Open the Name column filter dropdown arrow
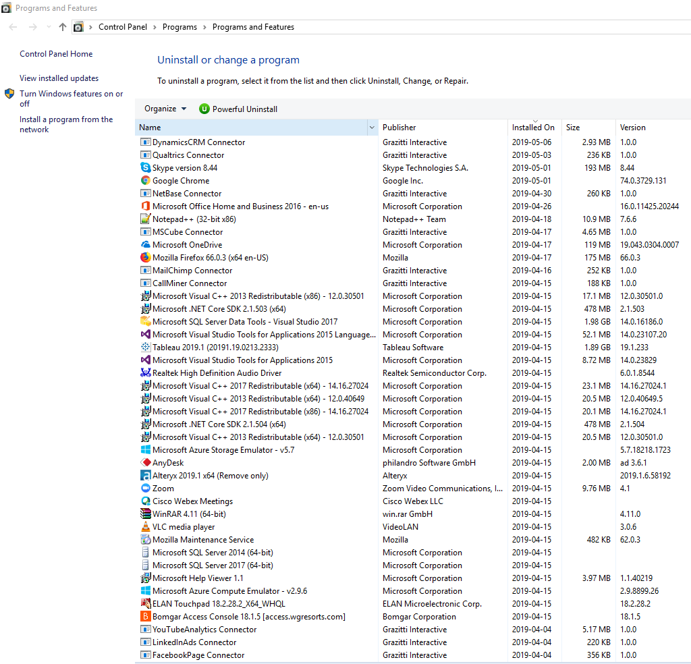691x664 pixels. [372, 128]
